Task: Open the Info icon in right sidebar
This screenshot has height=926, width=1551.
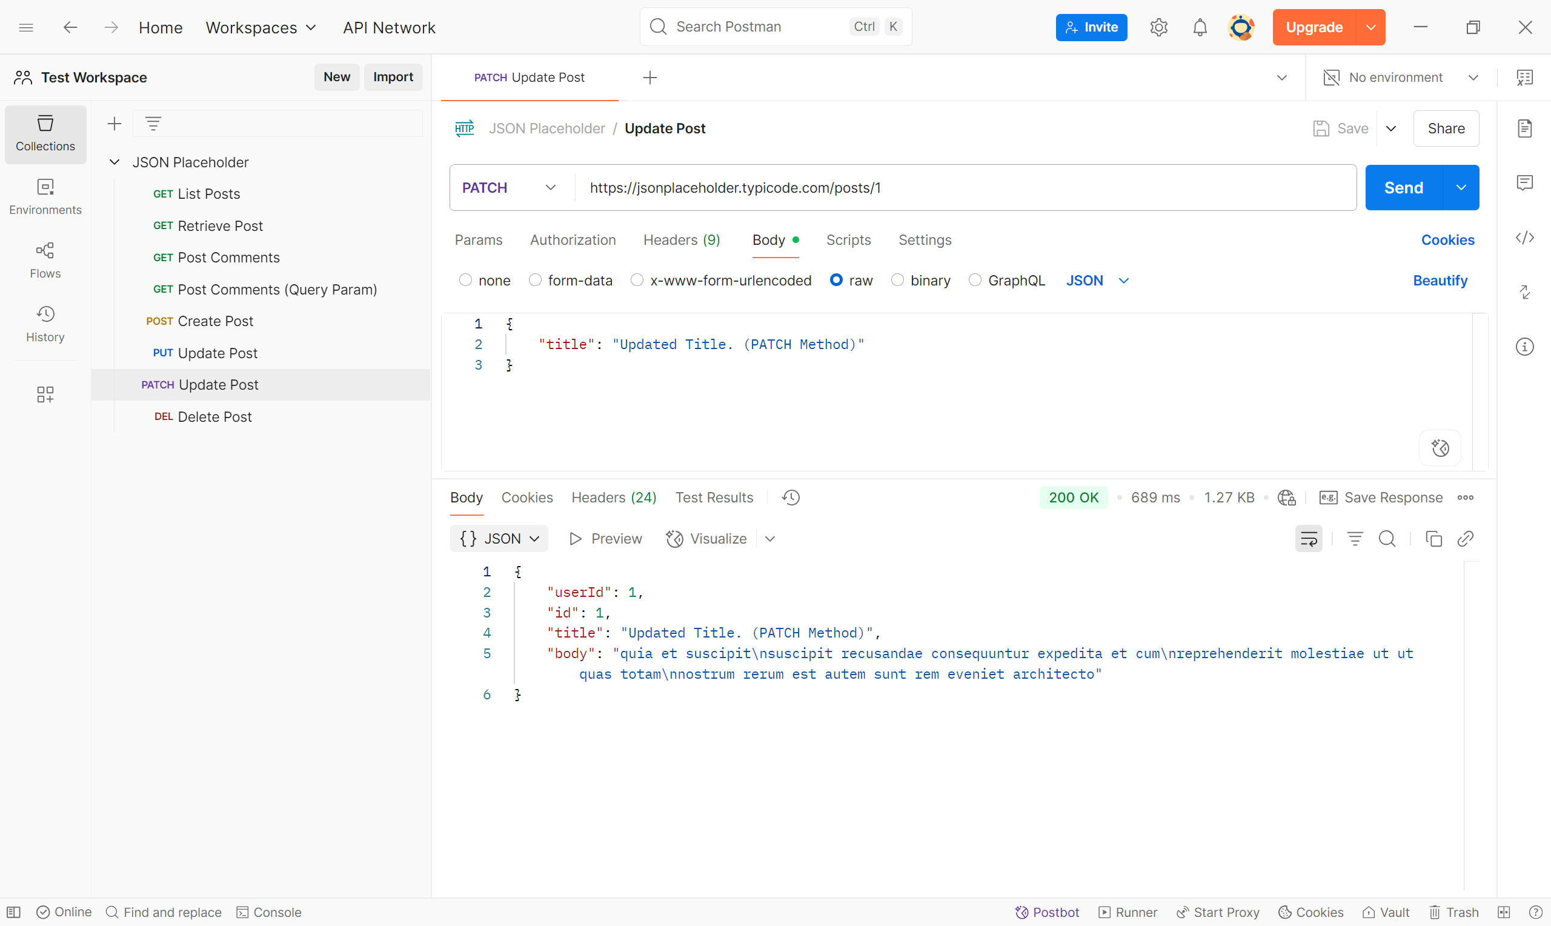Action: tap(1524, 347)
